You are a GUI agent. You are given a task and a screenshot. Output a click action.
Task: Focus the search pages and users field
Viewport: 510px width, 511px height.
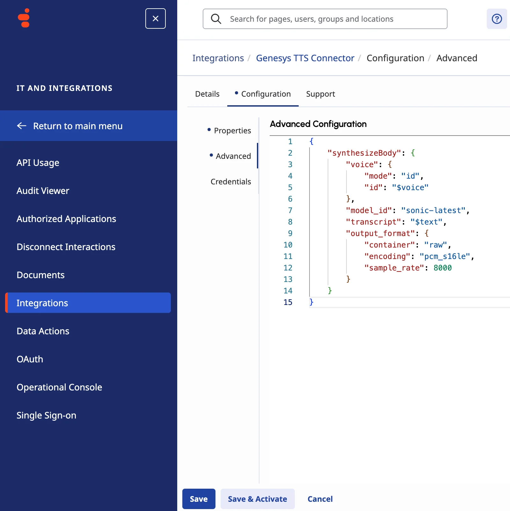(x=325, y=19)
